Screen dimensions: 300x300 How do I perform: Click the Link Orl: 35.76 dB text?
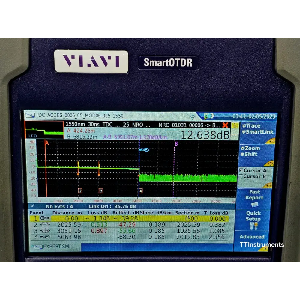[112, 206]
